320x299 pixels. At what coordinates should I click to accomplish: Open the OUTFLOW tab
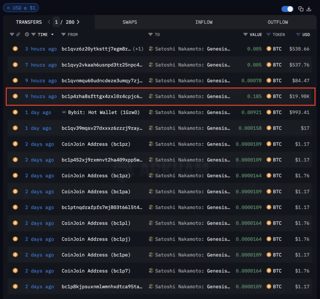tap(277, 22)
